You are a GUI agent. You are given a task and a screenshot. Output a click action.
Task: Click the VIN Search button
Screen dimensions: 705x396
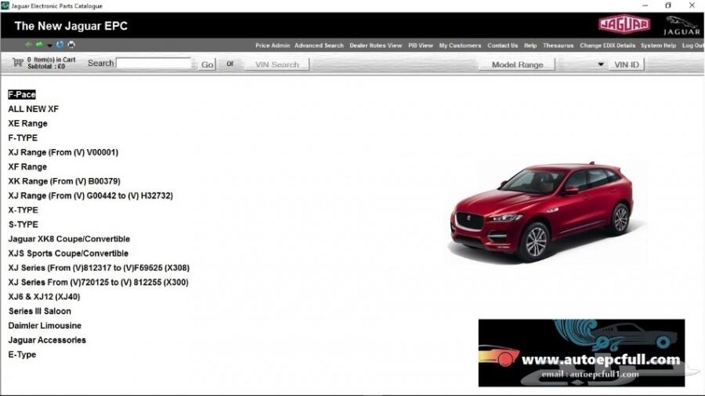277,64
